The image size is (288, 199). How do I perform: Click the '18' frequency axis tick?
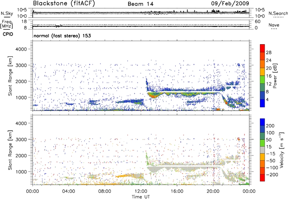24,22
